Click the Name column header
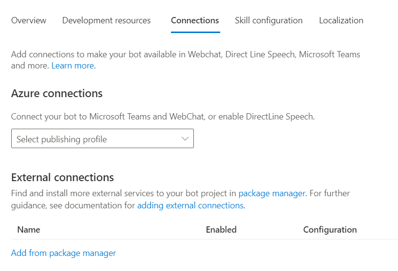This screenshot has height=271, width=398. coord(29,230)
